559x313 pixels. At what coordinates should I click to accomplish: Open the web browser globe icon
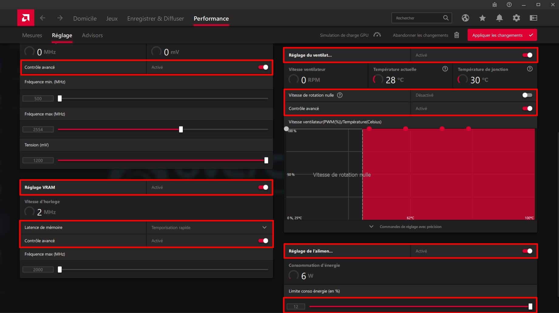pyautogui.click(x=465, y=18)
